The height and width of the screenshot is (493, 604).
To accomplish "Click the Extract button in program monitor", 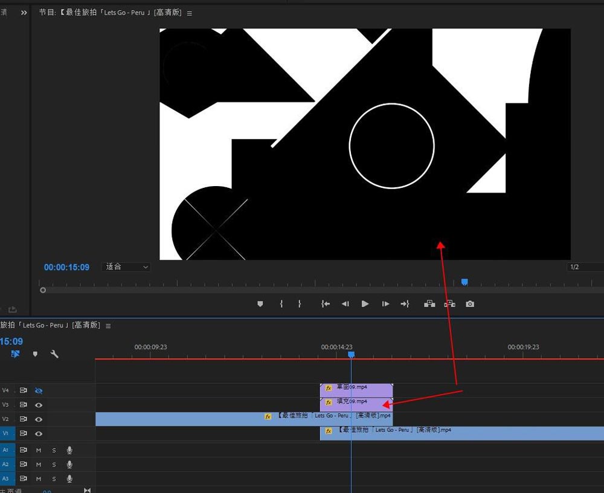I will 449,304.
